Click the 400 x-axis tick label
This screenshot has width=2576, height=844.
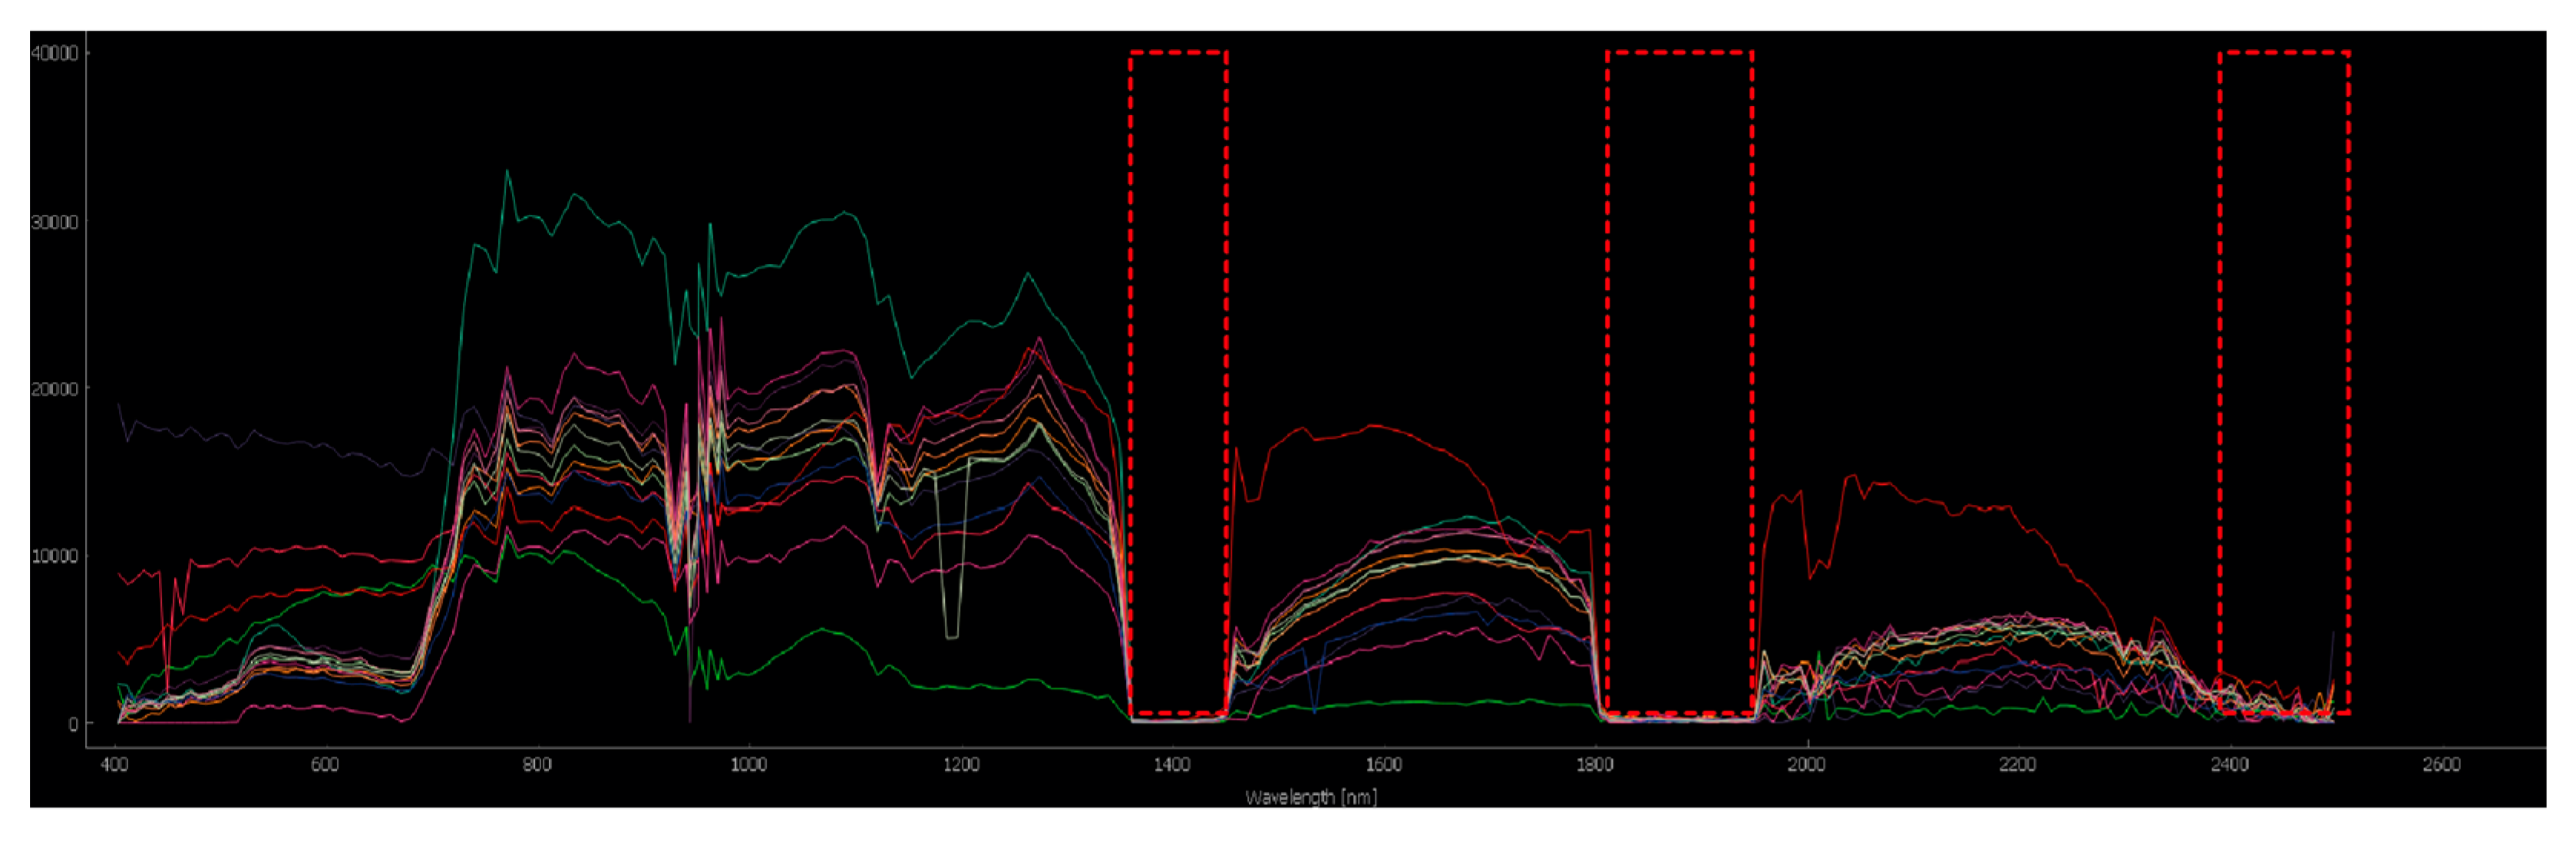tap(115, 765)
